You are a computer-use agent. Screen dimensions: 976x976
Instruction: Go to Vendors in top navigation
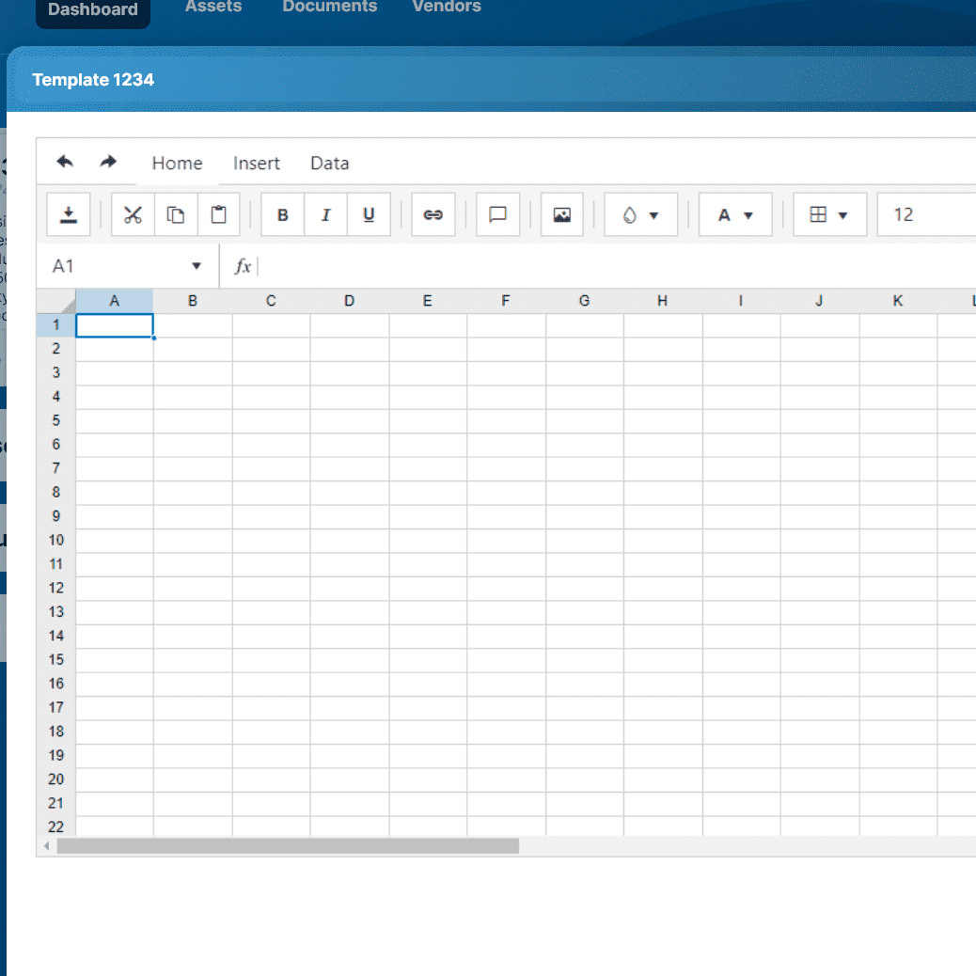447,8
